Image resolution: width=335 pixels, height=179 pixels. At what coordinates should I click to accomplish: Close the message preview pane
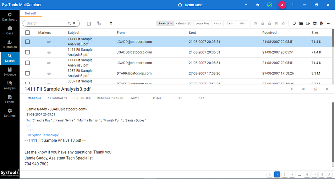point(327,89)
